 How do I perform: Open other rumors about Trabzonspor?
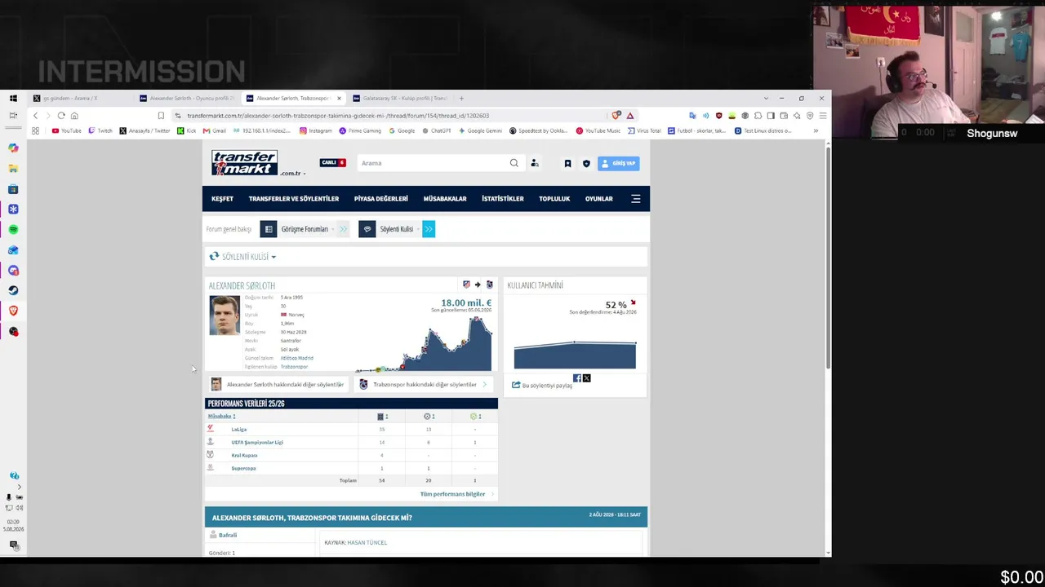click(425, 385)
